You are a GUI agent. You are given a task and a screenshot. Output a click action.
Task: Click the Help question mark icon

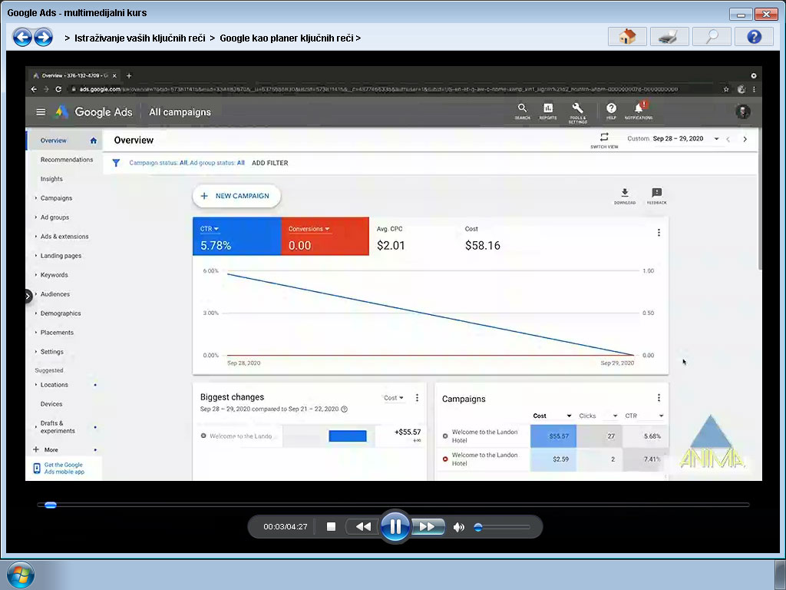[x=610, y=110]
